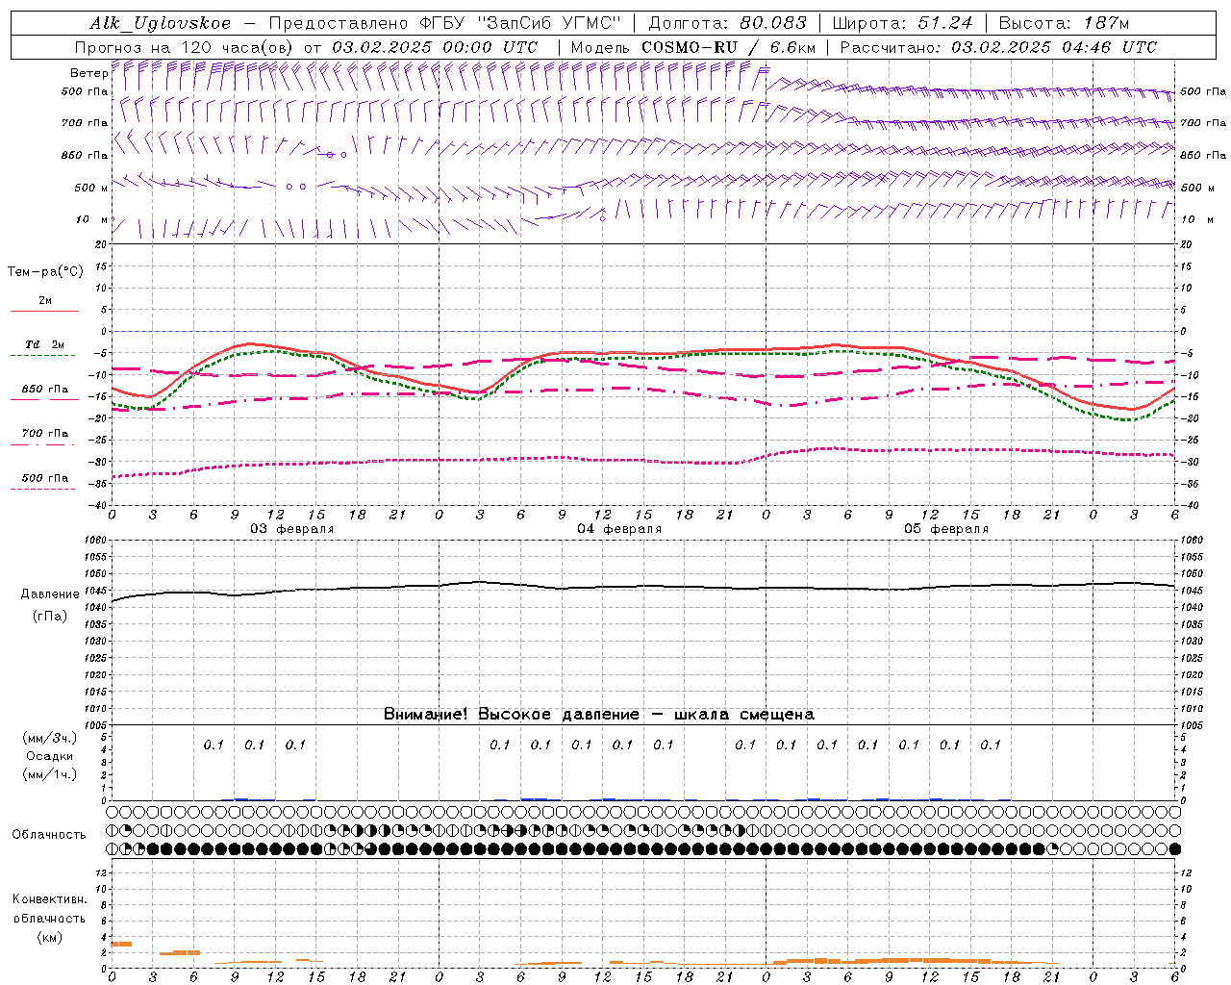The width and height of the screenshot is (1231, 985).
Task: Click the model name COSMO-RU / 6.6км
Action: [x=728, y=47]
